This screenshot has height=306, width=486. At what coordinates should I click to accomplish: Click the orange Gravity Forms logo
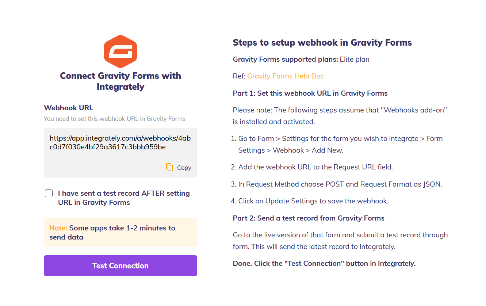pos(120,52)
